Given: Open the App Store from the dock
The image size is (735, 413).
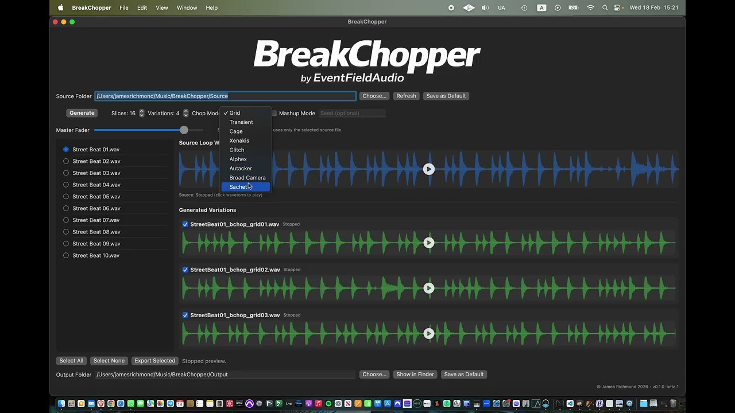Looking at the screenshot, I should [x=388, y=404].
